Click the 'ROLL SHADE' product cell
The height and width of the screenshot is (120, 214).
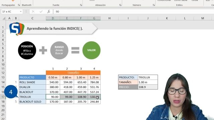(x=32, y=82)
